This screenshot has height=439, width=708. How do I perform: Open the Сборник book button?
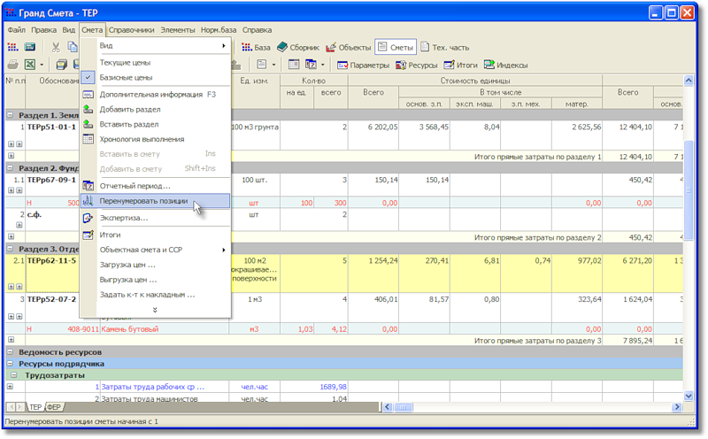coord(298,48)
